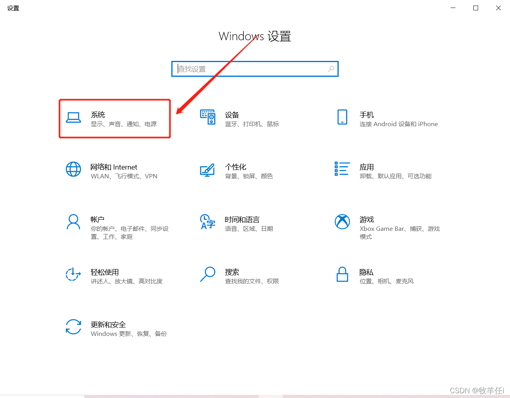Click the magnifier icon in the search box
The height and width of the screenshot is (398, 510).
tap(331, 69)
